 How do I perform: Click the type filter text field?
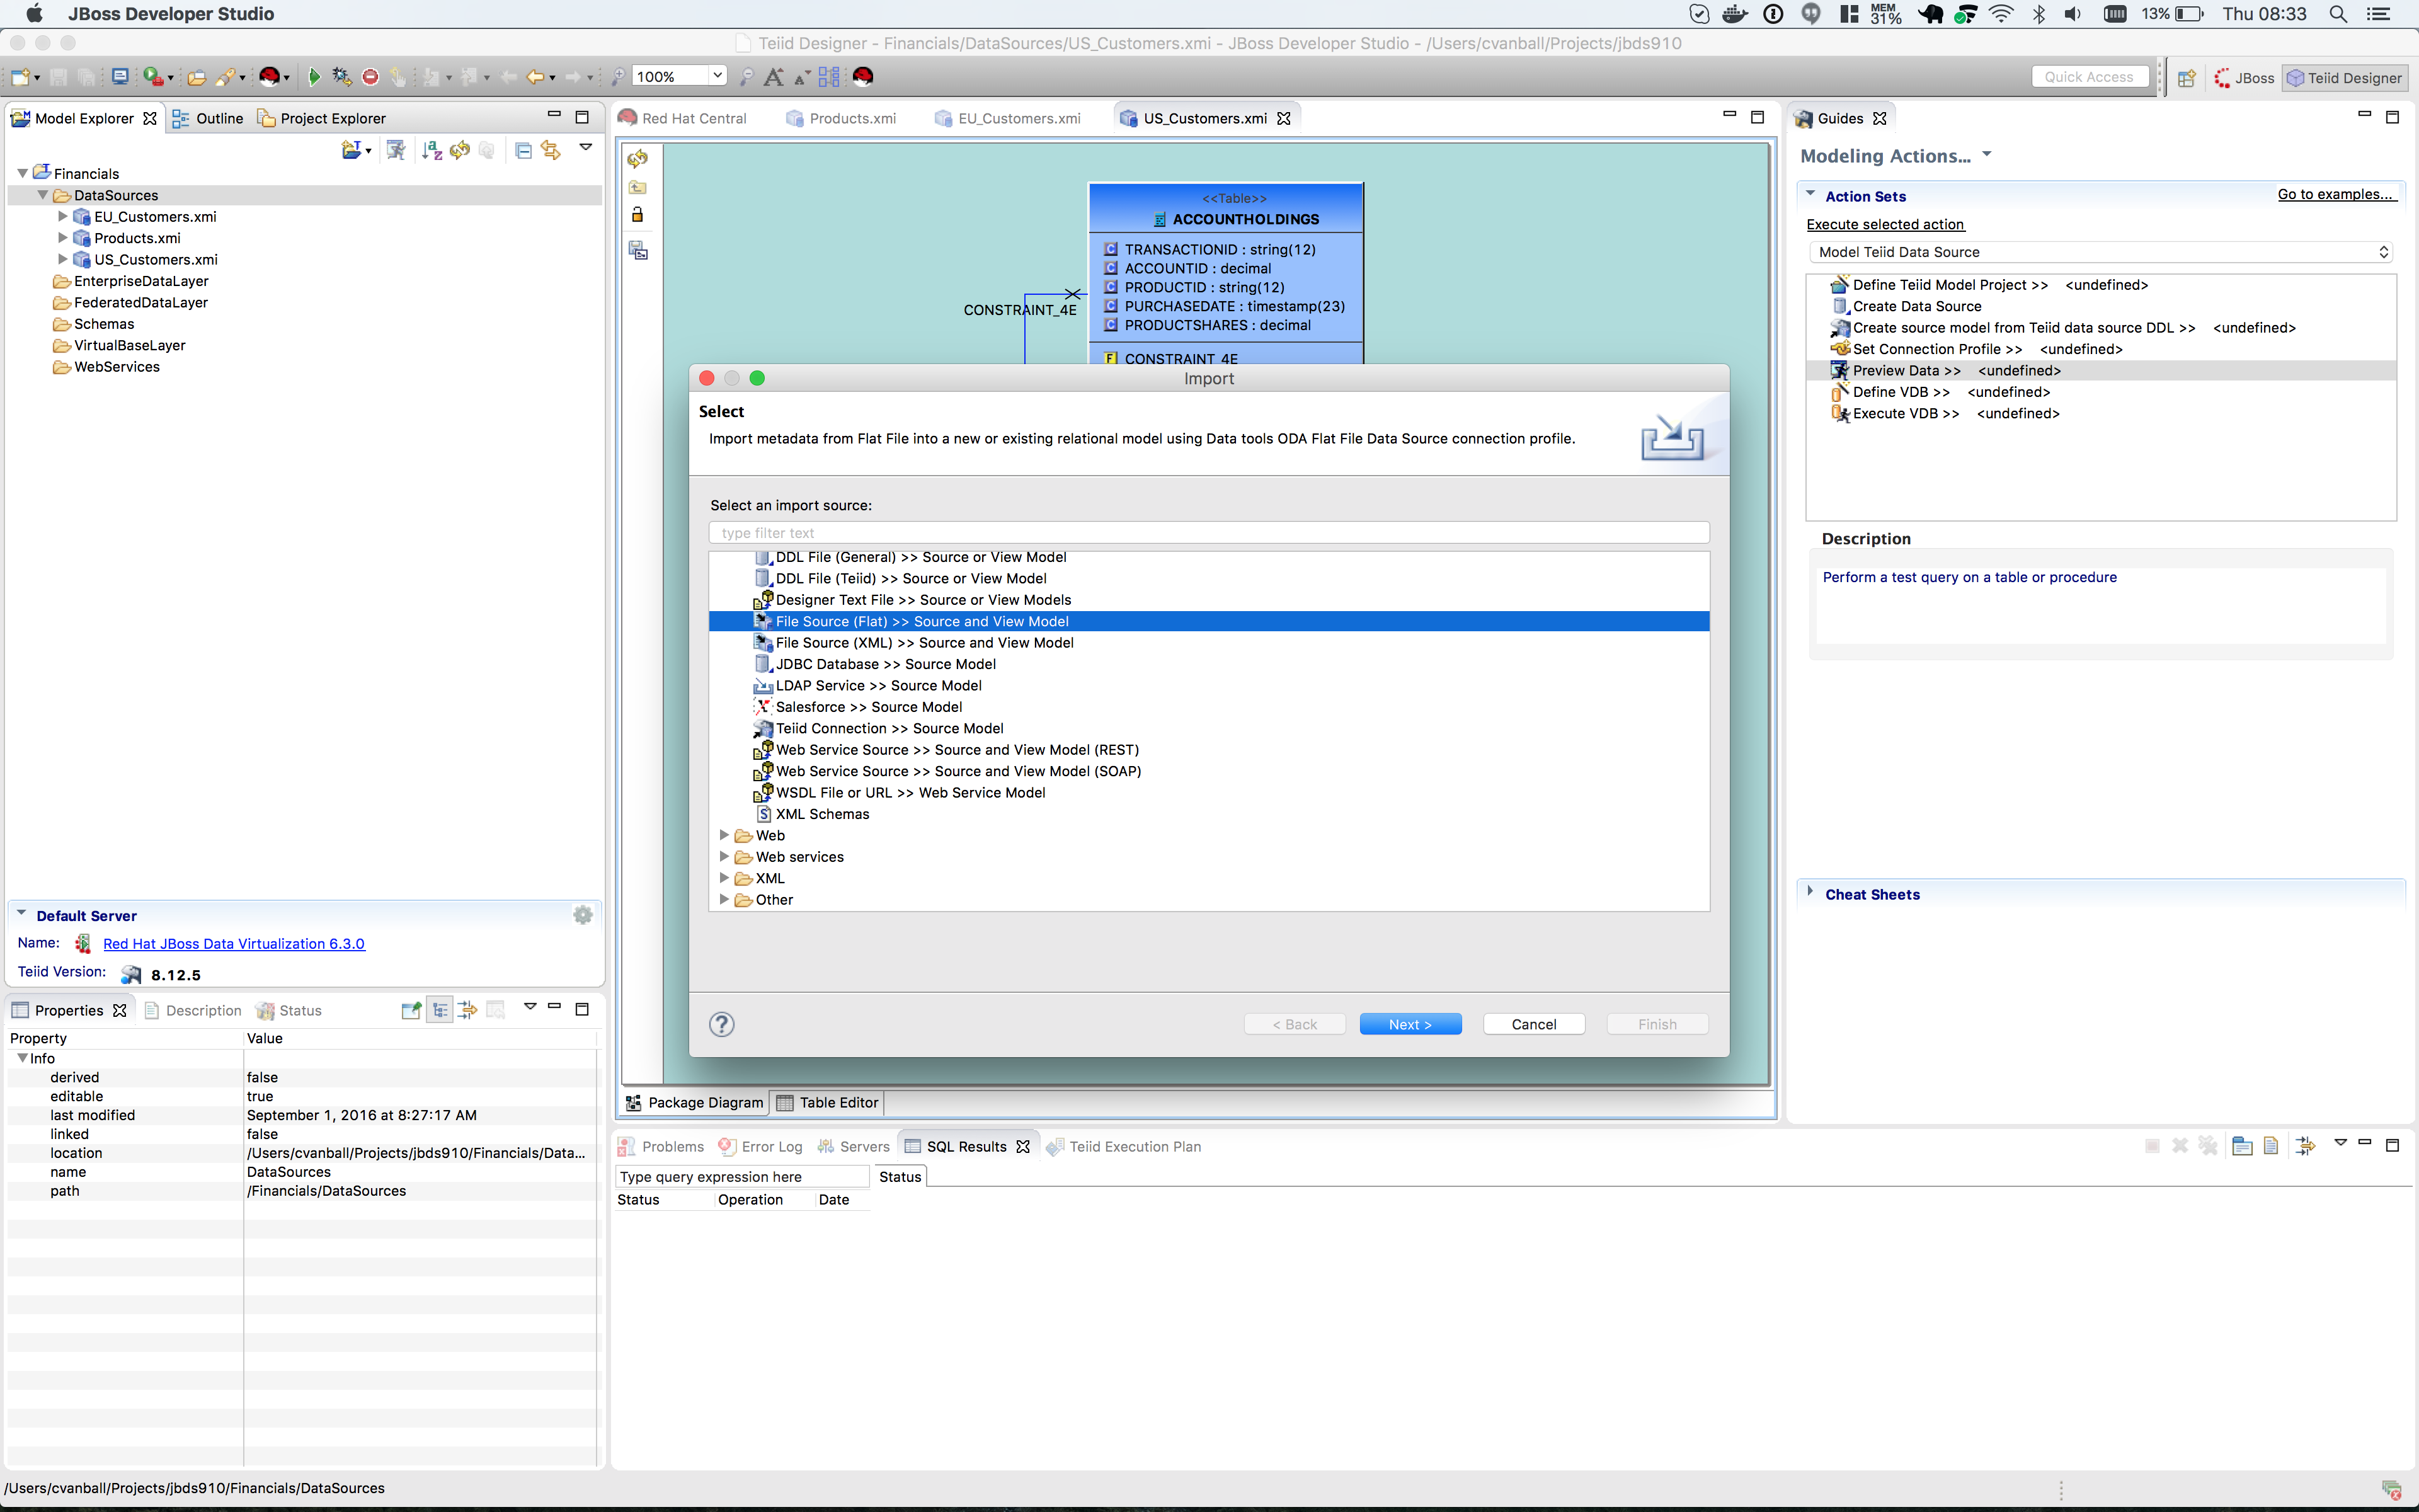(x=1208, y=533)
